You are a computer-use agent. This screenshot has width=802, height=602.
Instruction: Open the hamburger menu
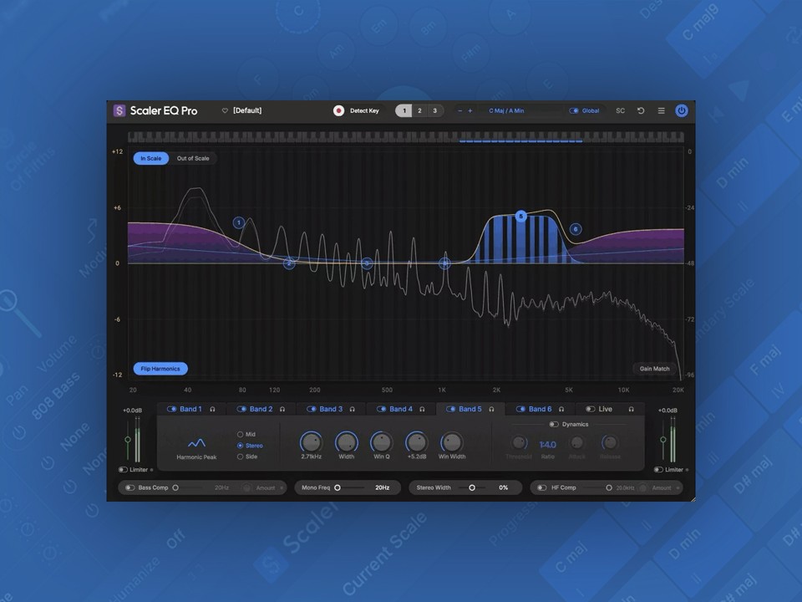point(661,110)
